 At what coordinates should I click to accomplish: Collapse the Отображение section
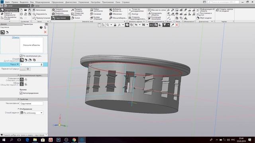tap(18, 109)
